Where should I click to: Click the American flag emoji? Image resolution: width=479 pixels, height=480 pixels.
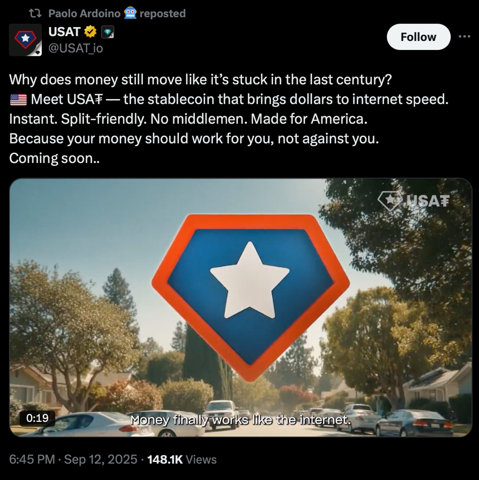[x=18, y=99]
